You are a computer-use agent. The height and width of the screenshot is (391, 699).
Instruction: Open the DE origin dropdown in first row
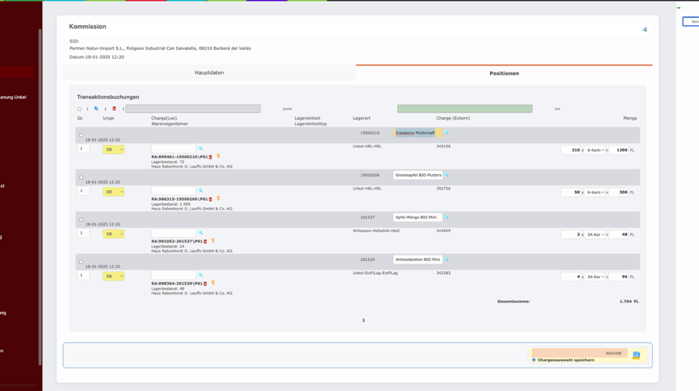tap(113, 150)
